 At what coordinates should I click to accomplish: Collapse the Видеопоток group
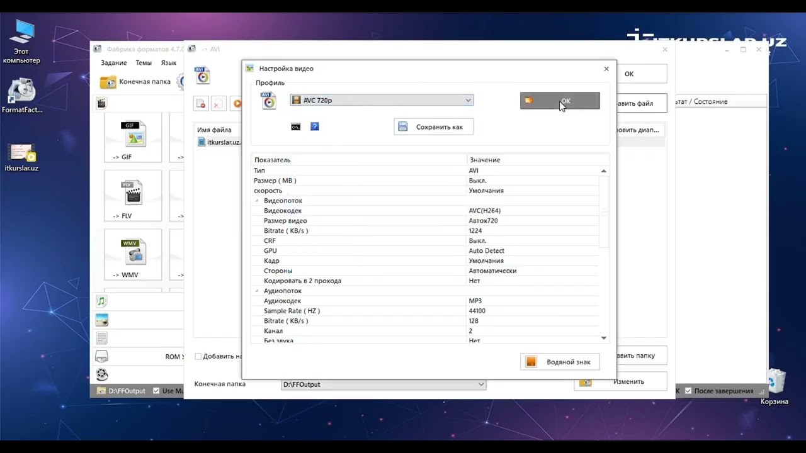click(x=256, y=201)
